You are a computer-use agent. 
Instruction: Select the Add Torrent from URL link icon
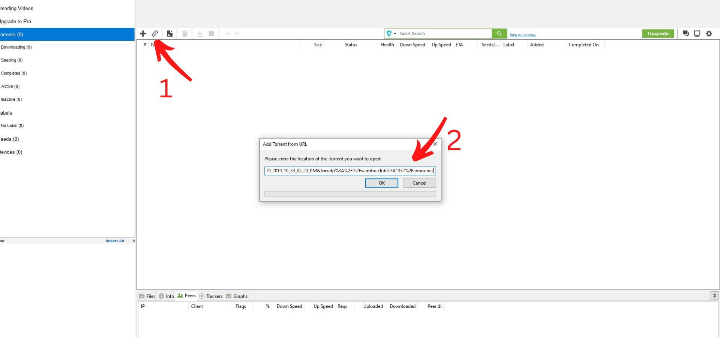(x=155, y=33)
